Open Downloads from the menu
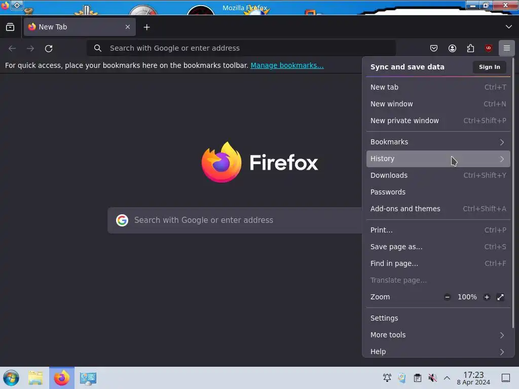The image size is (519, 389). [438, 175]
